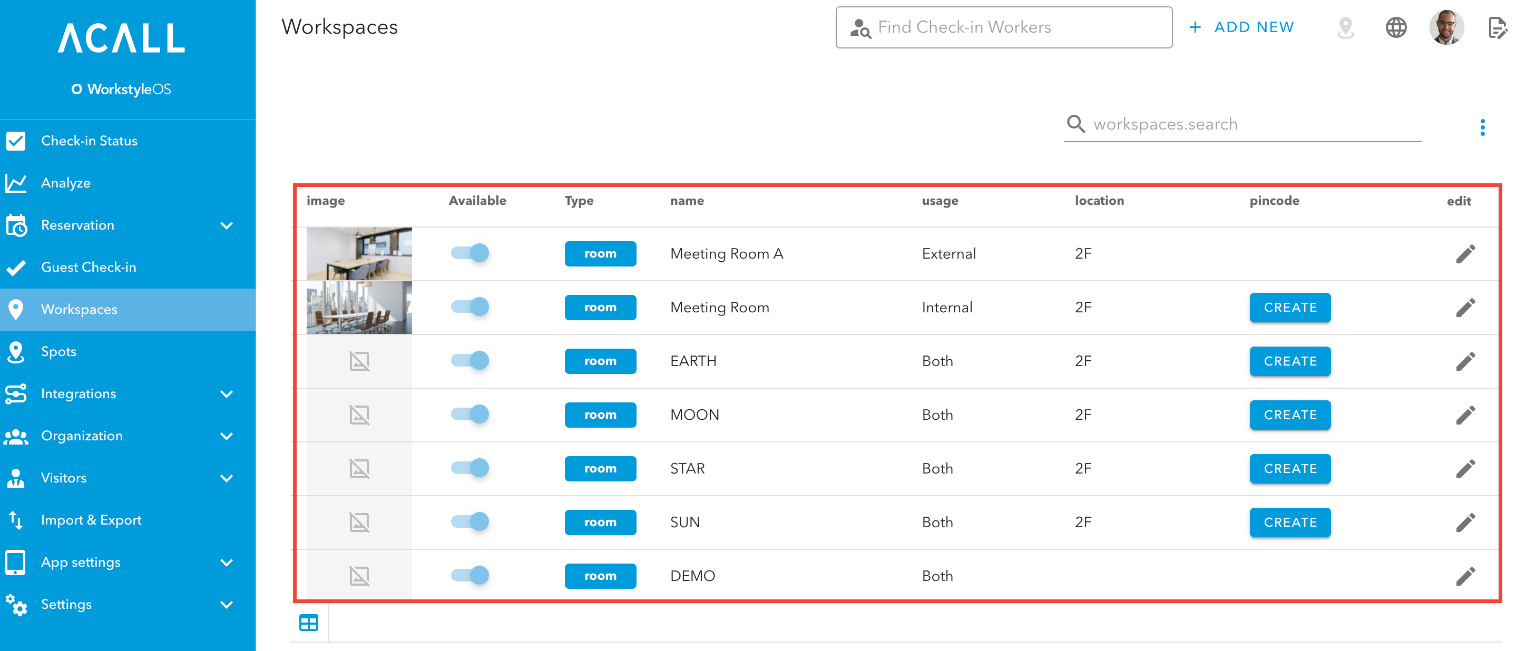
Task: Click the Reservation calendar icon
Action: click(16, 225)
